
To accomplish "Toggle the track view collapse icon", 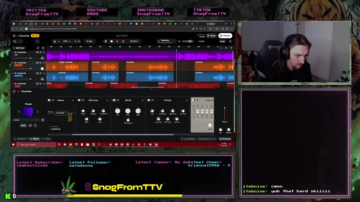I will (43, 48).
